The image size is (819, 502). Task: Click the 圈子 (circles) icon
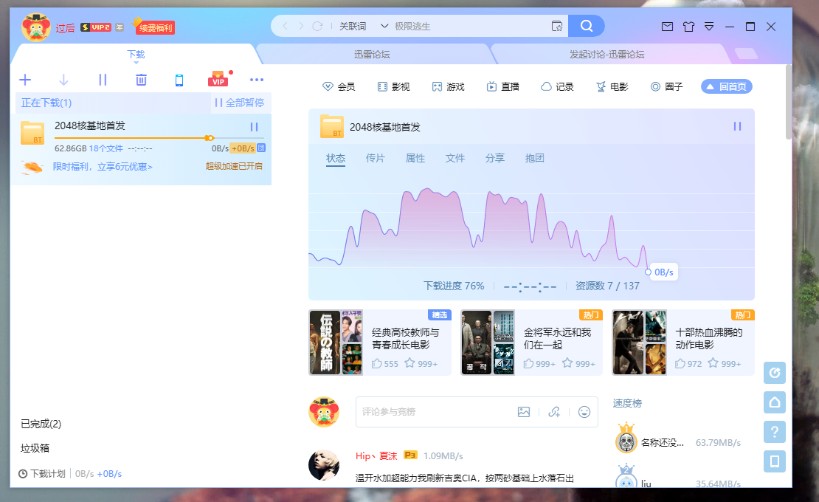(654, 86)
